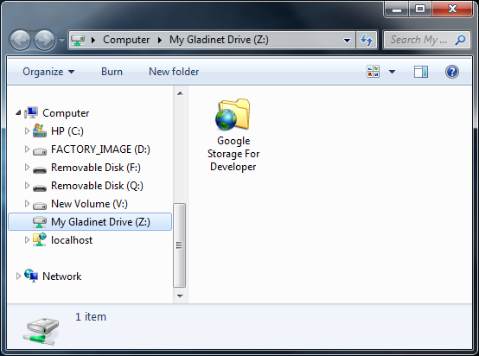The width and height of the screenshot is (479, 356).
Task: Minimize the Explorer window
Action: pyautogui.click(x=397, y=10)
